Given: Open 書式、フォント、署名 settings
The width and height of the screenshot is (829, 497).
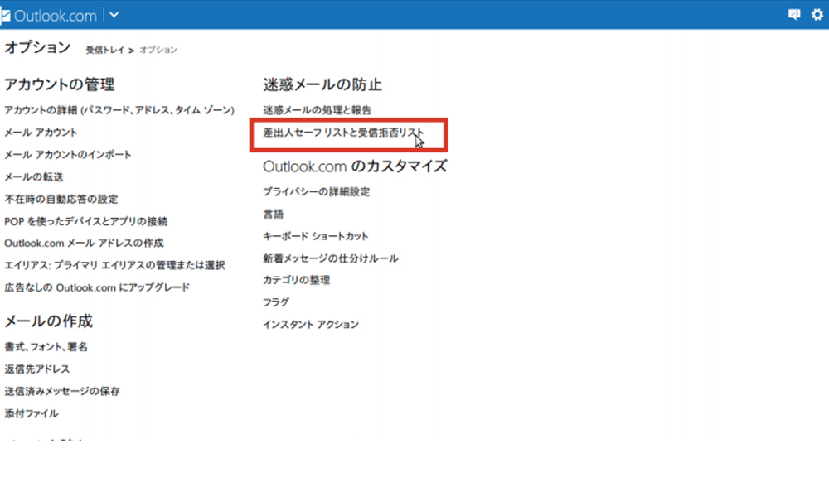Looking at the screenshot, I should click(46, 346).
